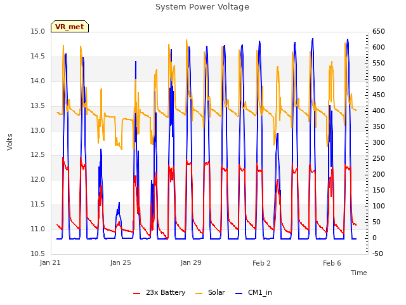Click the 350 right axis value
The image size is (406, 305).
pos(379,126)
